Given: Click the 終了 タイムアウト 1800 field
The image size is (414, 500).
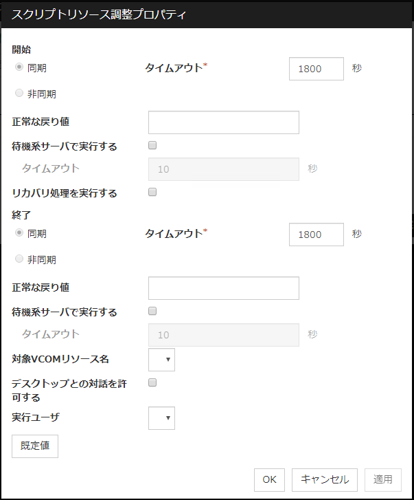Looking at the screenshot, I should click(x=316, y=234).
